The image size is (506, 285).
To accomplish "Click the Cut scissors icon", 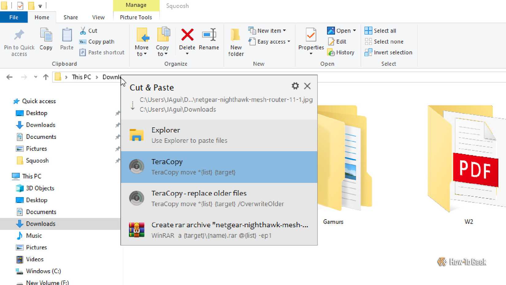I will click(x=83, y=31).
